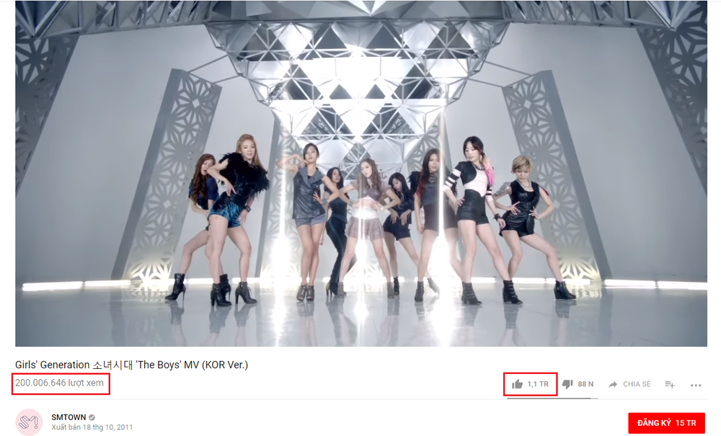The width and height of the screenshot is (721, 436).
Task: Click the Korean text 소녀시대 in the title
Action: click(112, 365)
